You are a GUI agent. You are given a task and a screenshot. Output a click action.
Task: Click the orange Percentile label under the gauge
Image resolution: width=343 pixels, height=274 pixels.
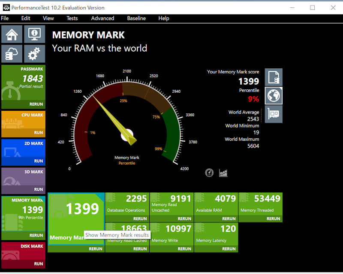(127, 163)
